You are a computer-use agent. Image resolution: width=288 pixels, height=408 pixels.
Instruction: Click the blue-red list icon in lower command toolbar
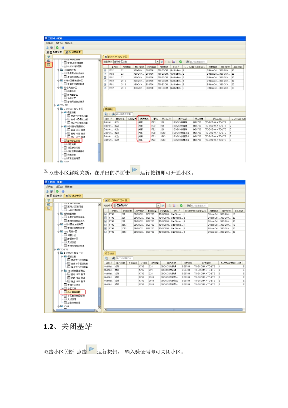pyautogui.click(x=174, y=206)
